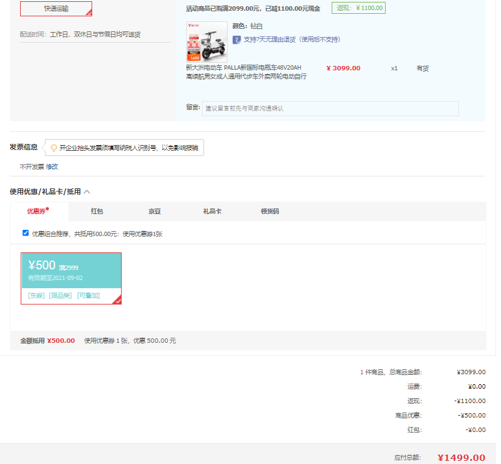Screen dimensions: 501x464
Task: Click the light bulb invoice tip icon
Action: [54, 148]
